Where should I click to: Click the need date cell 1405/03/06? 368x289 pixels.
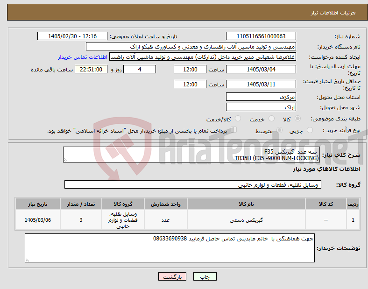pos(37,220)
